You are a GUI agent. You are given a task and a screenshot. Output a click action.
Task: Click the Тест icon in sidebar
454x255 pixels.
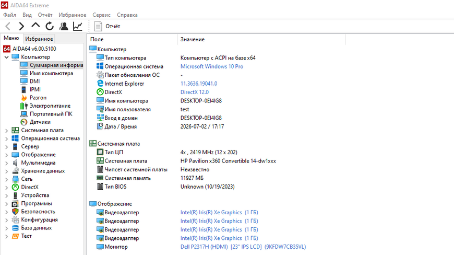click(x=15, y=236)
